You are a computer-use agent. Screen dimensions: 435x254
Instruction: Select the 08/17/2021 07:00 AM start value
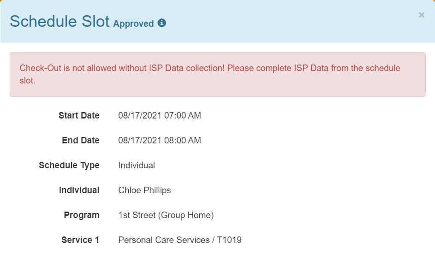coord(160,115)
